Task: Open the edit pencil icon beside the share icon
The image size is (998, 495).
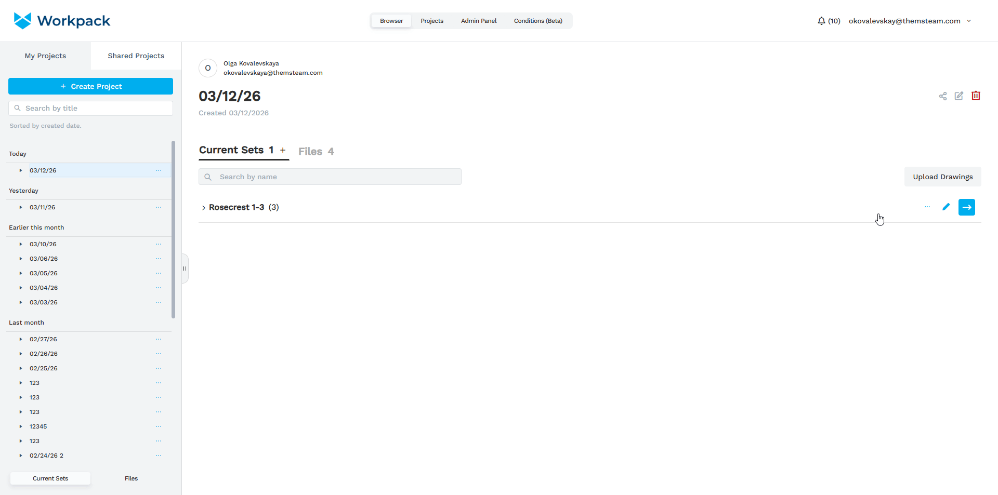Action: coord(959,96)
